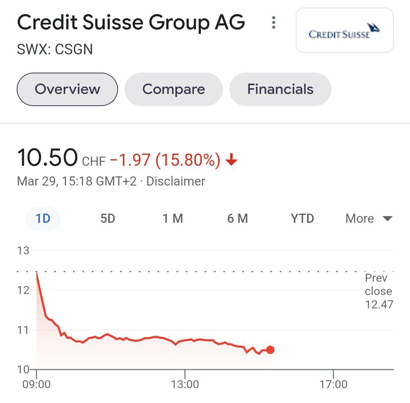Switch to the Compare tab
The height and width of the screenshot is (403, 410).
point(173,89)
